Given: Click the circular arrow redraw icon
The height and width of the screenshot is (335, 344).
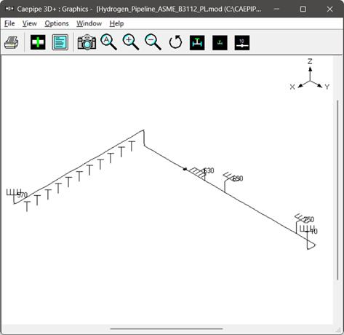Looking at the screenshot, I should pyautogui.click(x=175, y=42).
